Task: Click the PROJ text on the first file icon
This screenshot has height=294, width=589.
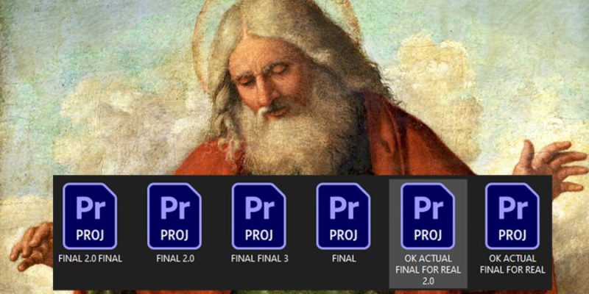Action: pyautogui.click(x=90, y=234)
